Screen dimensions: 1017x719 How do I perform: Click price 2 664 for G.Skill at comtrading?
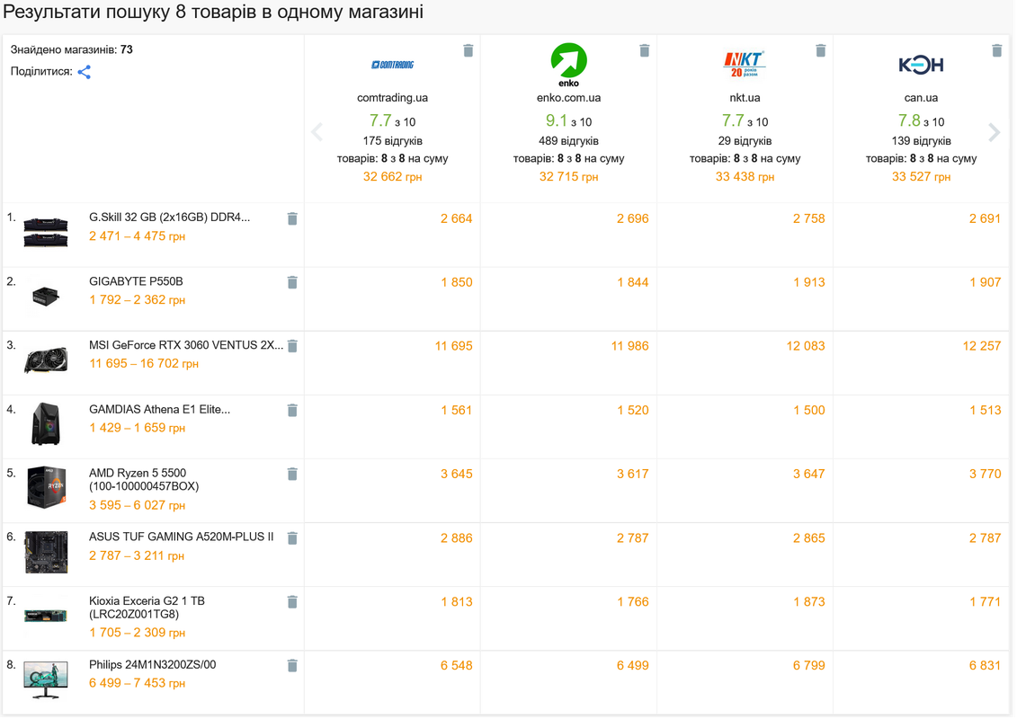pyautogui.click(x=457, y=219)
